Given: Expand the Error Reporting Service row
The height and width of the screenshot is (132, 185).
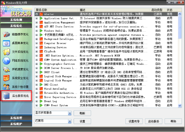Looking at the screenshot, I should coord(37,97).
